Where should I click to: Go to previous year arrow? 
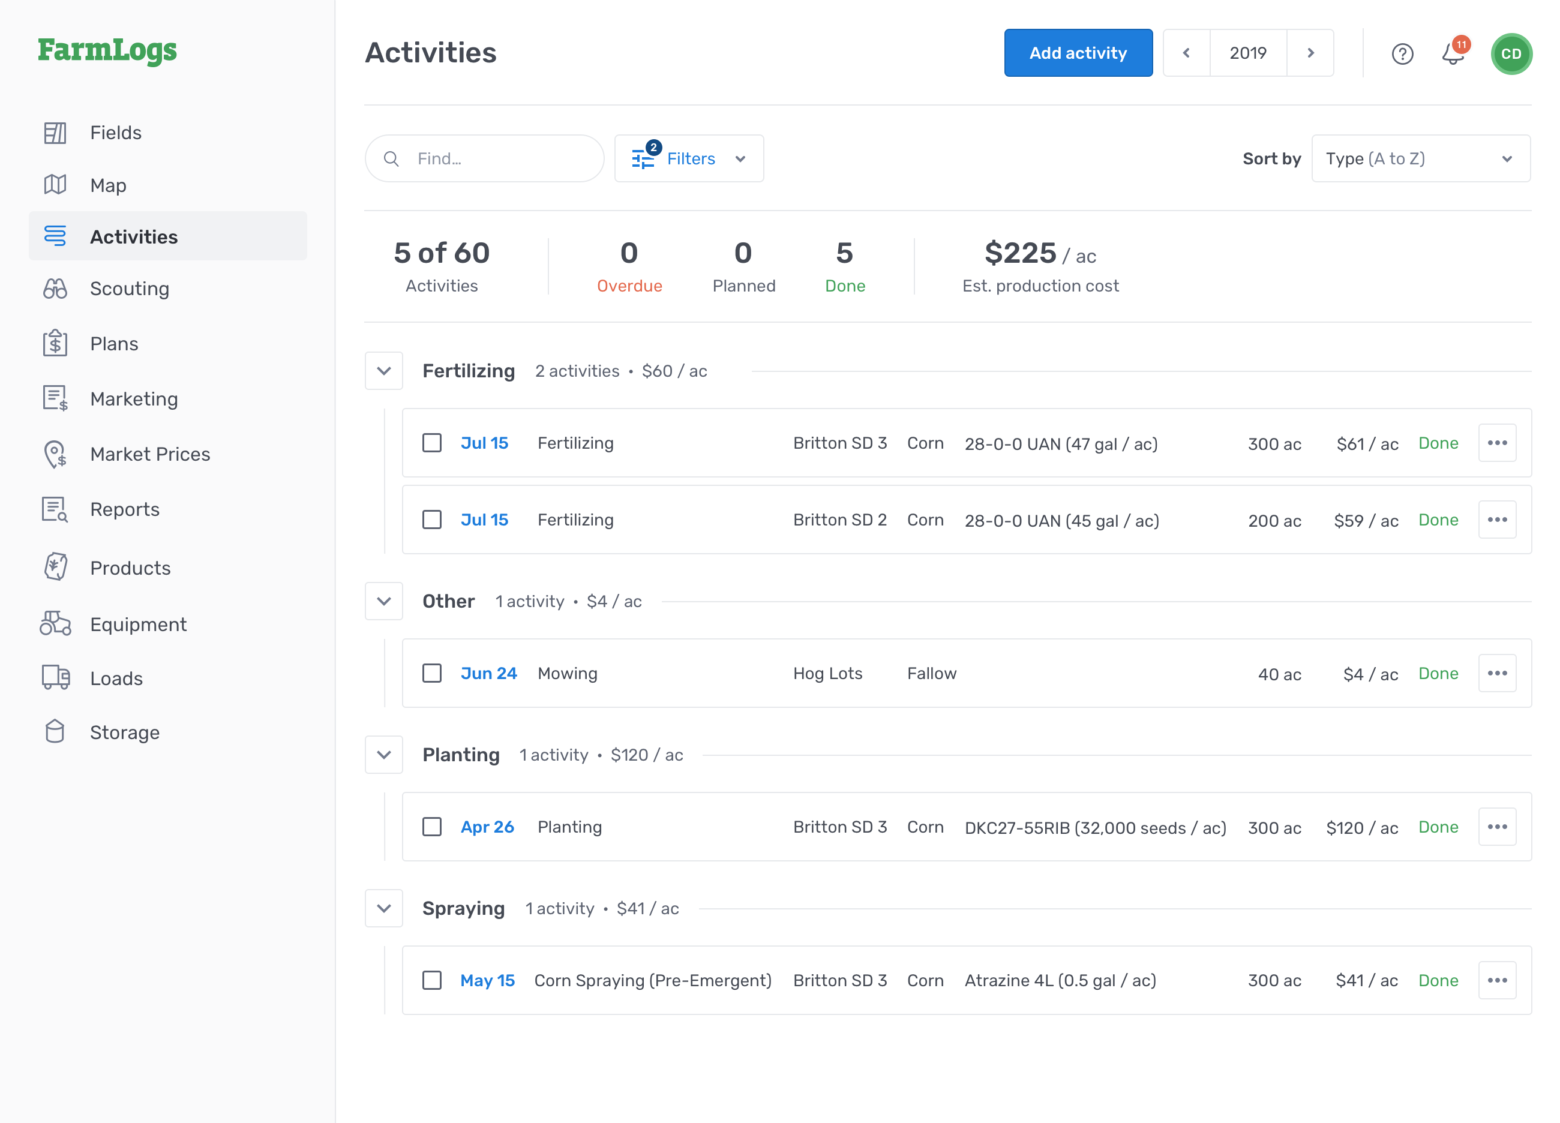pos(1187,53)
